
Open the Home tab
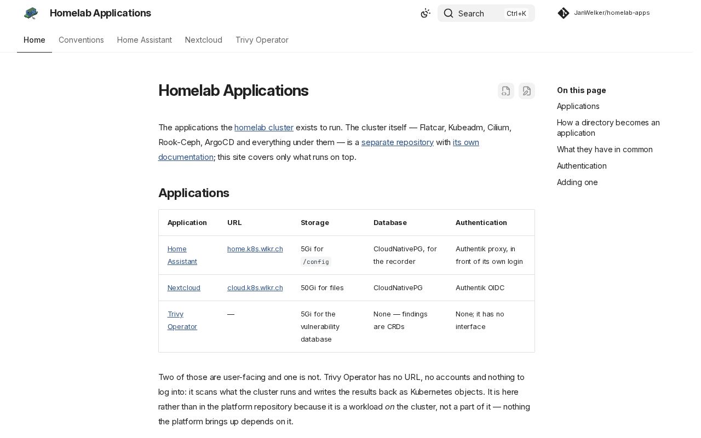pyautogui.click(x=35, y=40)
